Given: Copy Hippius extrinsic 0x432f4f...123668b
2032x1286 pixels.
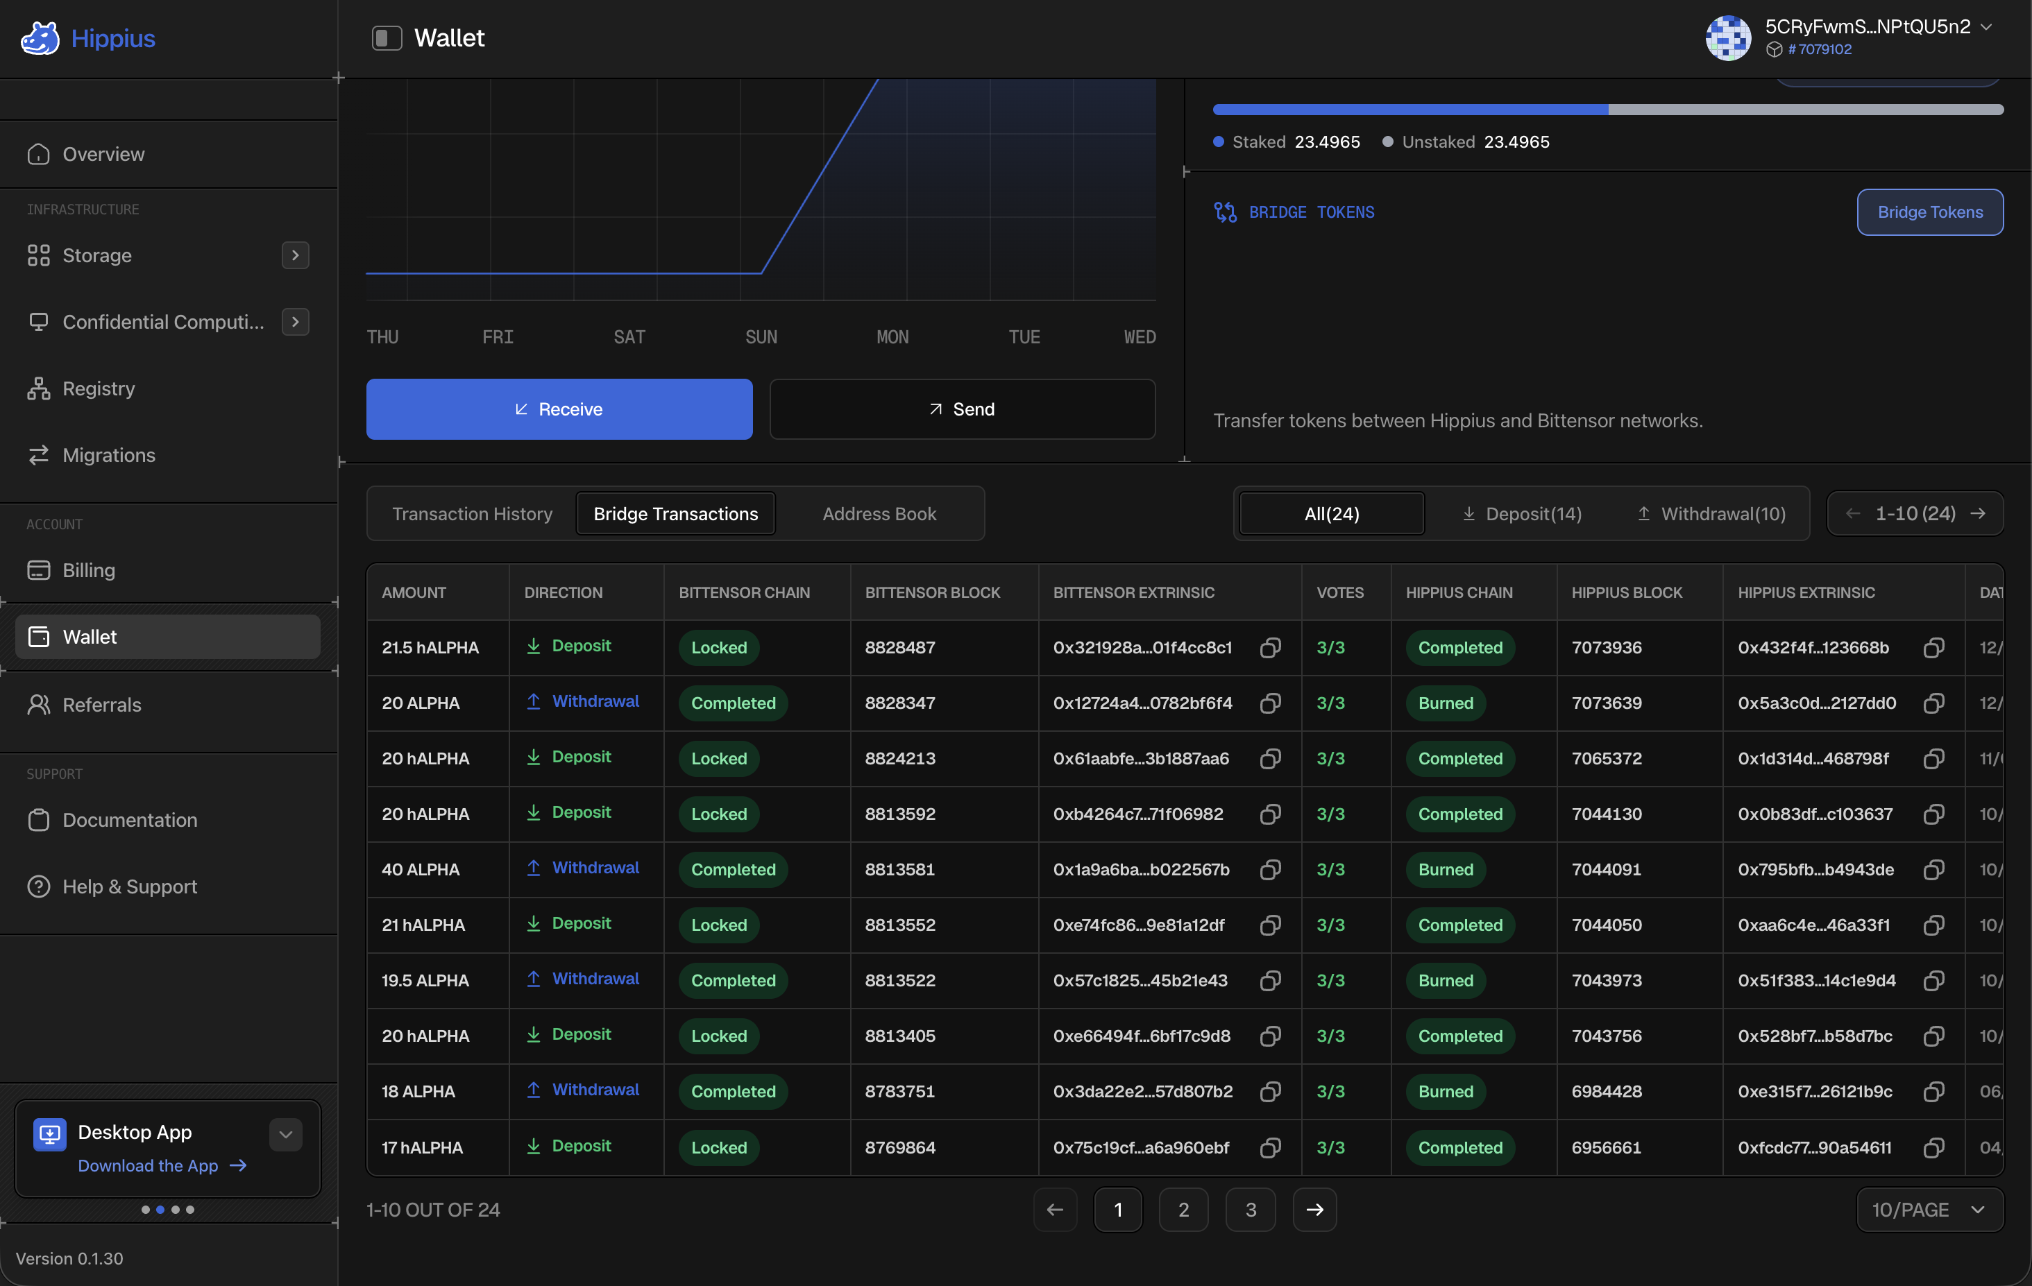Looking at the screenshot, I should [1934, 648].
